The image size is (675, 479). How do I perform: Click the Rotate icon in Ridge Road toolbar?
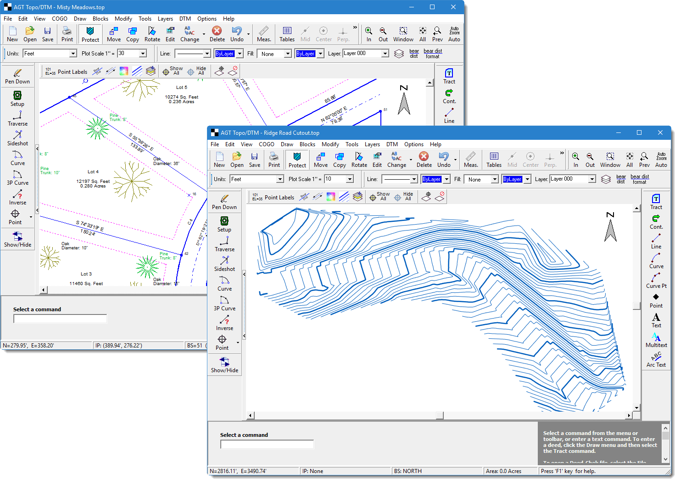pyautogui.click(x=359, y=160)
